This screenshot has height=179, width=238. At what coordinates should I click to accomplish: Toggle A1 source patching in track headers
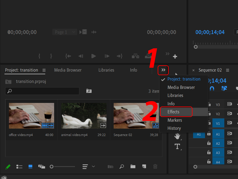pos(199,134)
